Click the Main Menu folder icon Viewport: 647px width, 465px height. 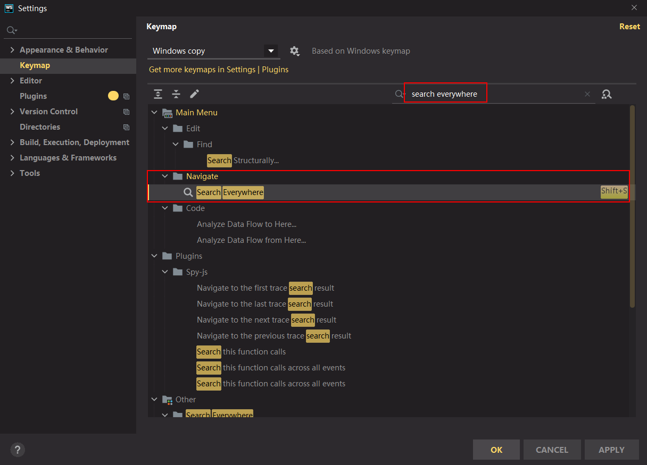167,113
